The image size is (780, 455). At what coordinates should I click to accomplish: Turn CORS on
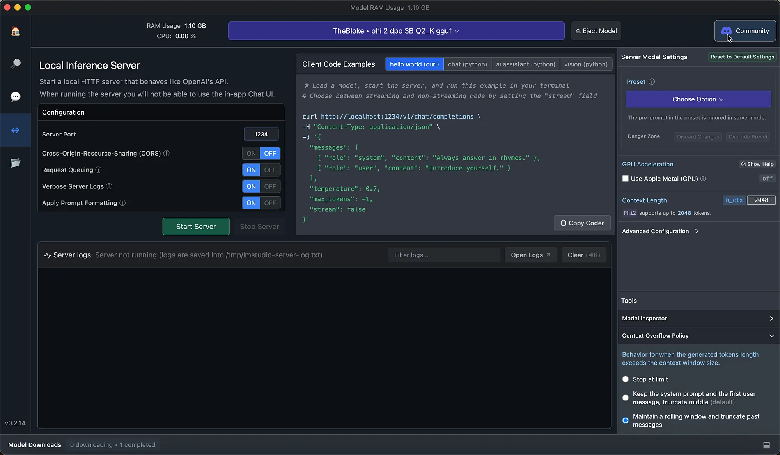251,154
